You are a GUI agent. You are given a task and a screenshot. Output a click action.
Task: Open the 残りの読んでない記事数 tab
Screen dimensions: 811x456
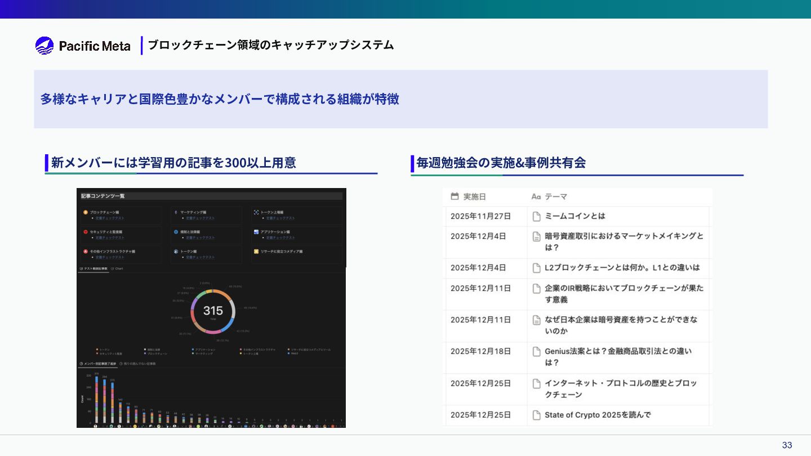pyautogui.click(x=137, y=364)
